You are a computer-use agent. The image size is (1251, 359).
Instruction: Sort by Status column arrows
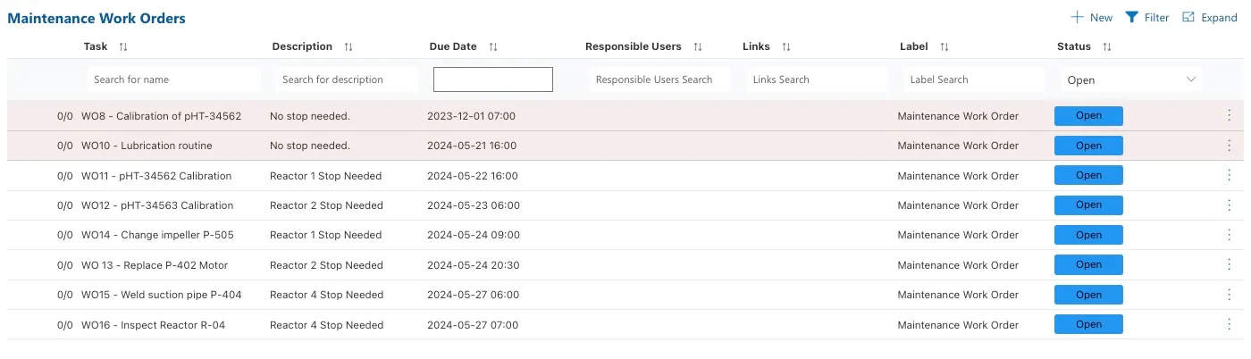1107,46
